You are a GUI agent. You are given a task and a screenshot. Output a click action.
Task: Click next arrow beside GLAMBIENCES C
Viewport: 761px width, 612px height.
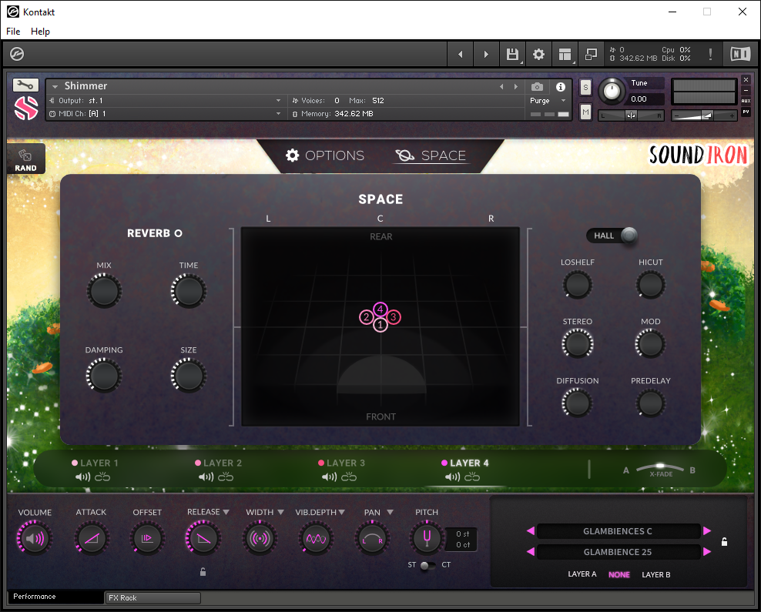(707, 531)
